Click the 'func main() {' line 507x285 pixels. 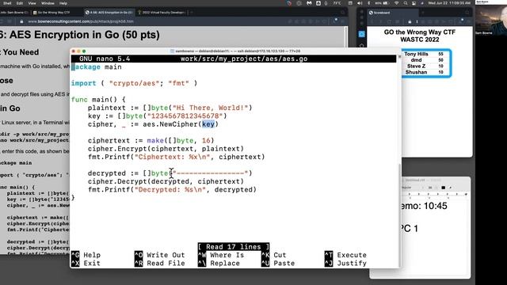click(98, 100)
